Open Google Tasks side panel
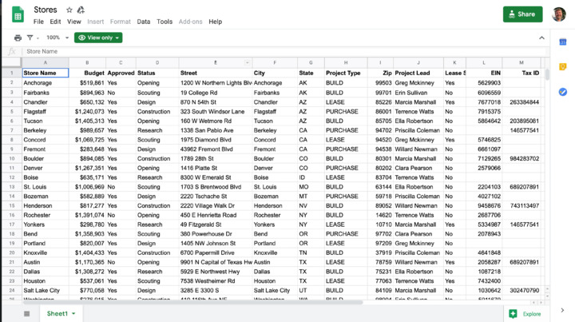Image resolution: width=575 pixels, height=322 pixels. pyautogui.click(x=562, y=92)
